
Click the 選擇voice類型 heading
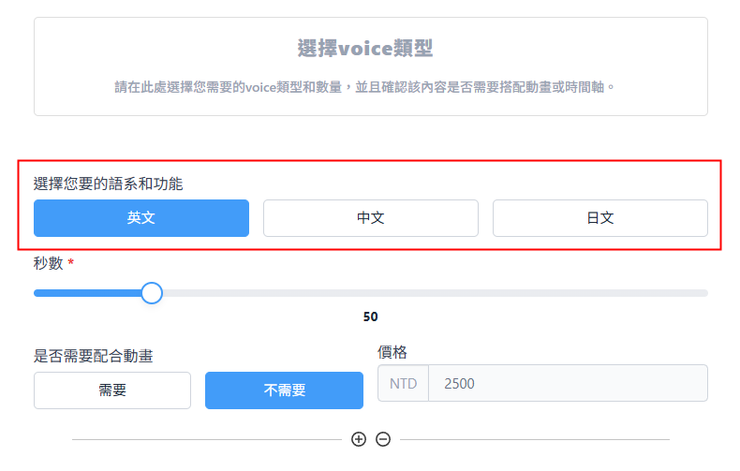tap(370, 49)
